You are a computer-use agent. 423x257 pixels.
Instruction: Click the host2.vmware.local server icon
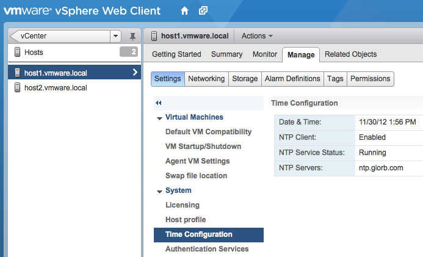coord(17,88)
